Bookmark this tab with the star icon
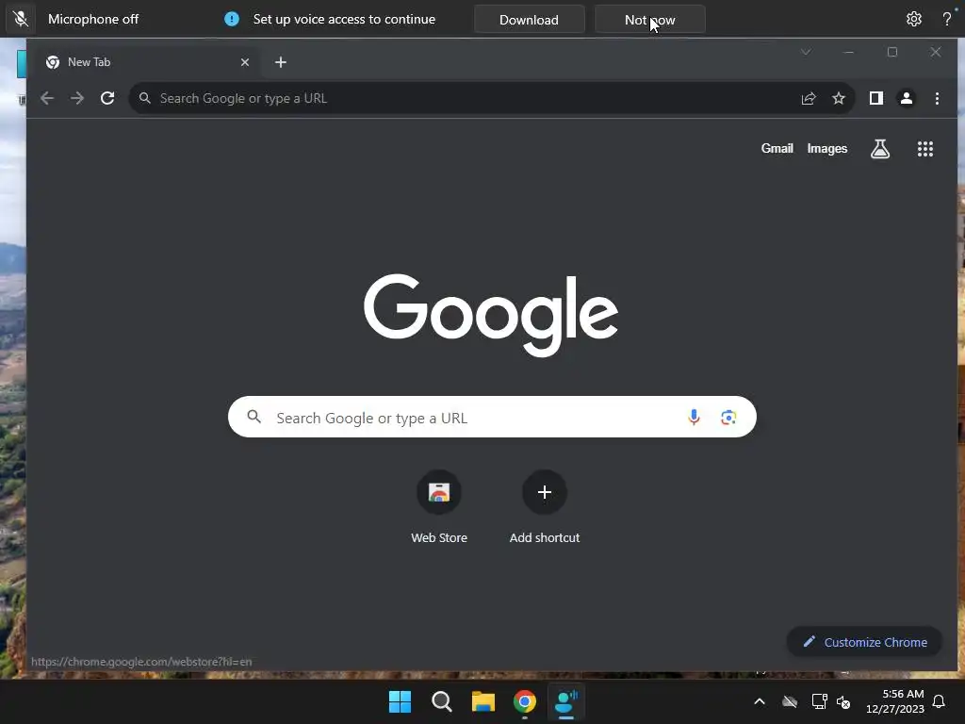This screenshot has width=965, height=724. [838, 98]
